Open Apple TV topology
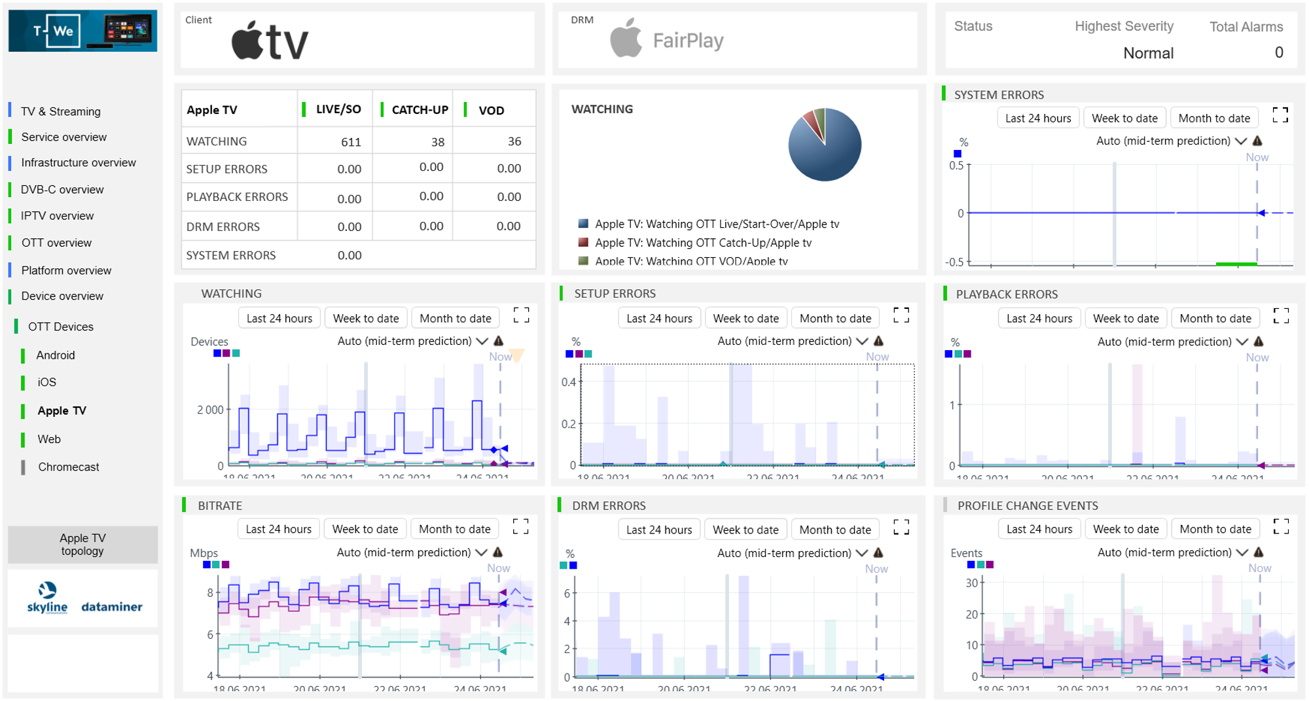This screenshot has width=1309, height=701. 82,545
